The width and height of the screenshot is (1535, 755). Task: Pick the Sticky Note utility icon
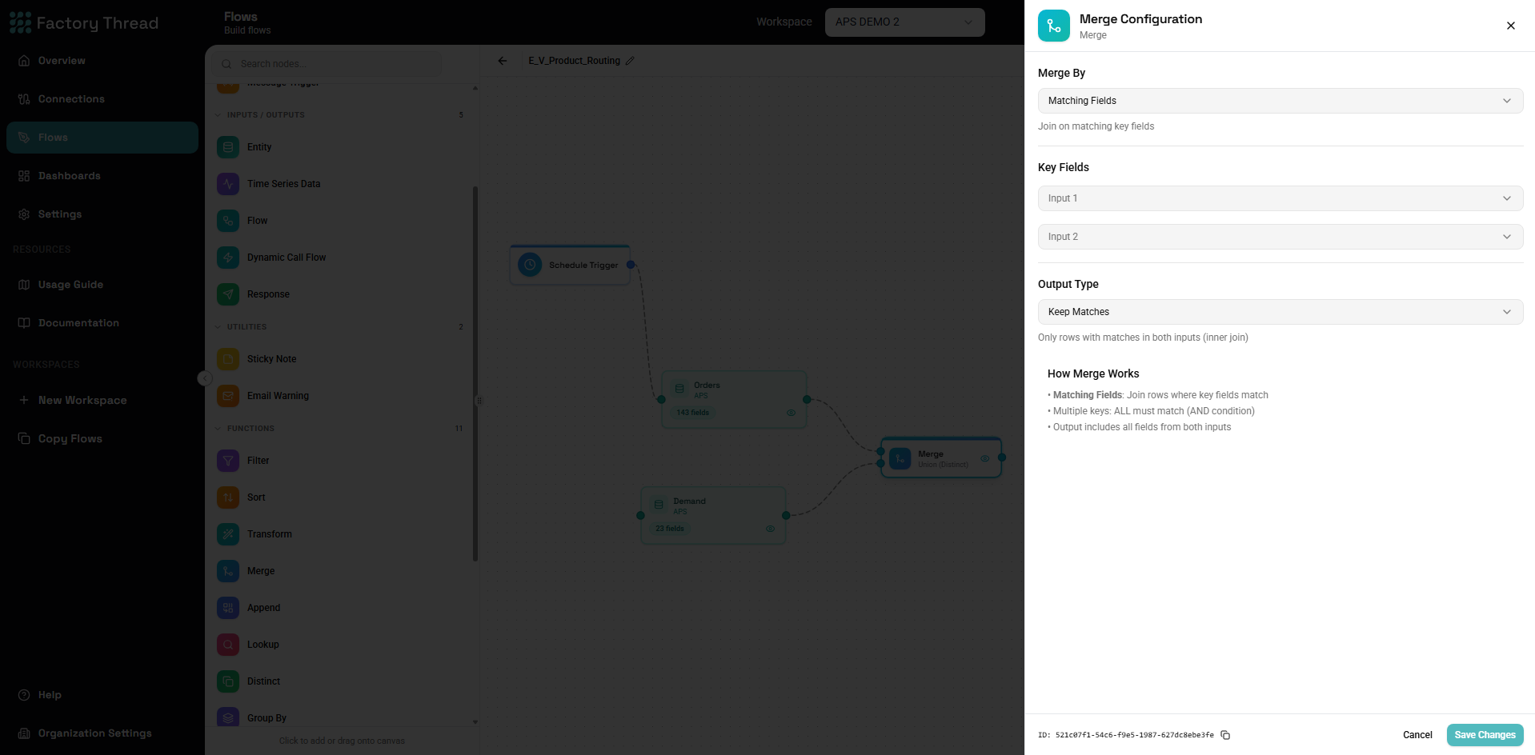coord(228,359)
